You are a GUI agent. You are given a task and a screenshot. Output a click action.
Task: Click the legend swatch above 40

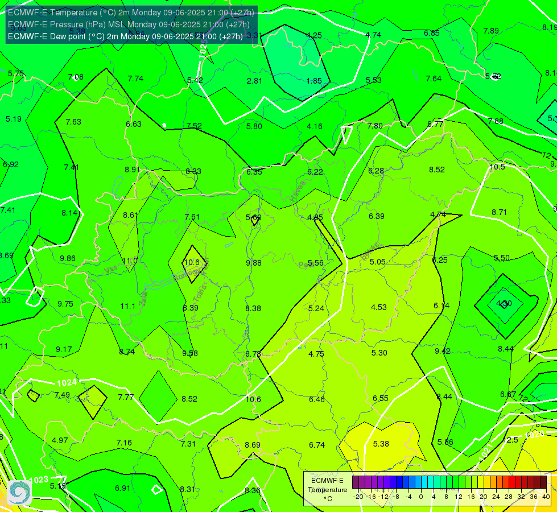click(x=543, y=482)
